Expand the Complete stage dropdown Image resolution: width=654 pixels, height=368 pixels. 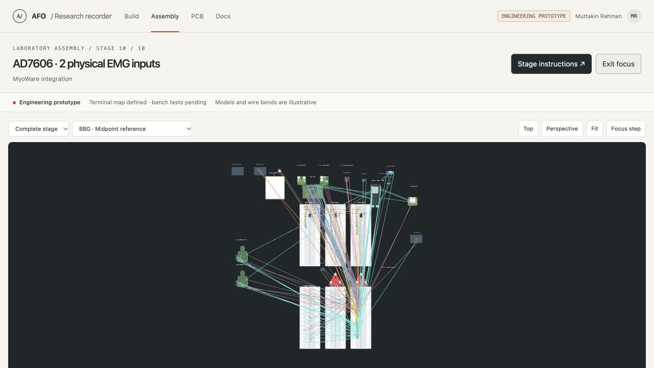click(x=38, y=129)
